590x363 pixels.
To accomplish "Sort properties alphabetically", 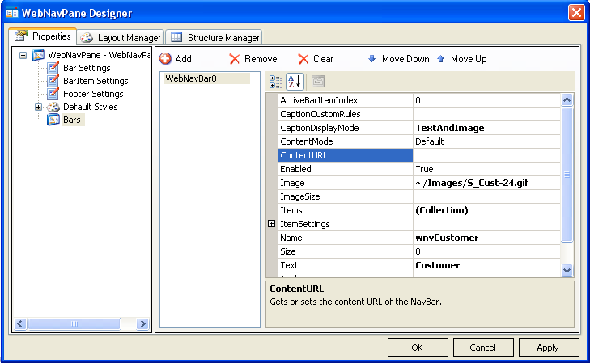I will (295, 81).
